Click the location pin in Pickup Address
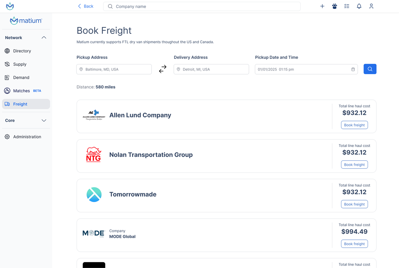The image size is (401, 268). tap(81, 69)
